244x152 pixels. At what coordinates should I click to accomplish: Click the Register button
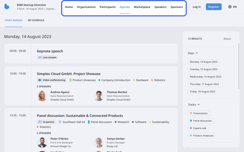click(x=213, y=7)
